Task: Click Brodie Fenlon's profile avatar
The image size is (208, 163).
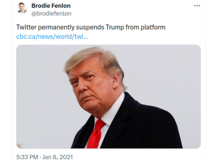Action: (22, 8)
